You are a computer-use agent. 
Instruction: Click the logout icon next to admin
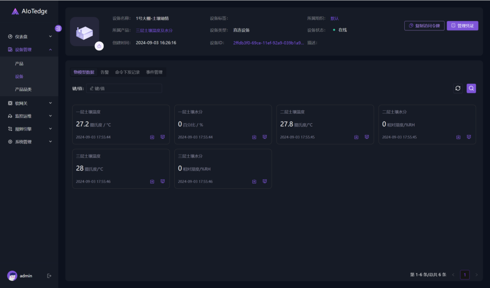point(49,276)
